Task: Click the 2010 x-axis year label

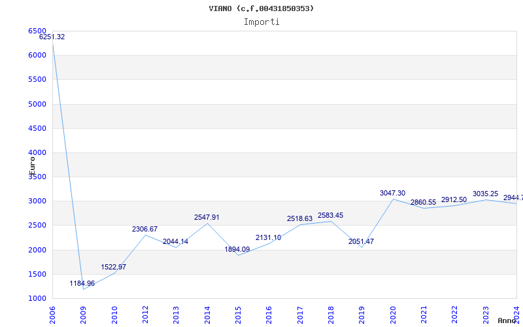Action: 114,315
